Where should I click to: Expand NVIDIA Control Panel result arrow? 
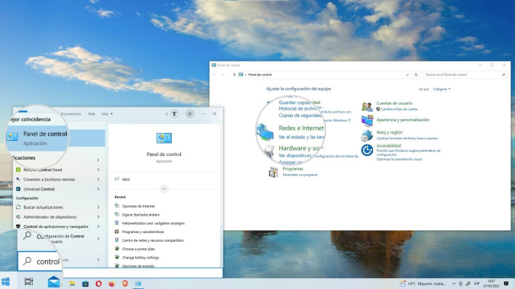98,170
